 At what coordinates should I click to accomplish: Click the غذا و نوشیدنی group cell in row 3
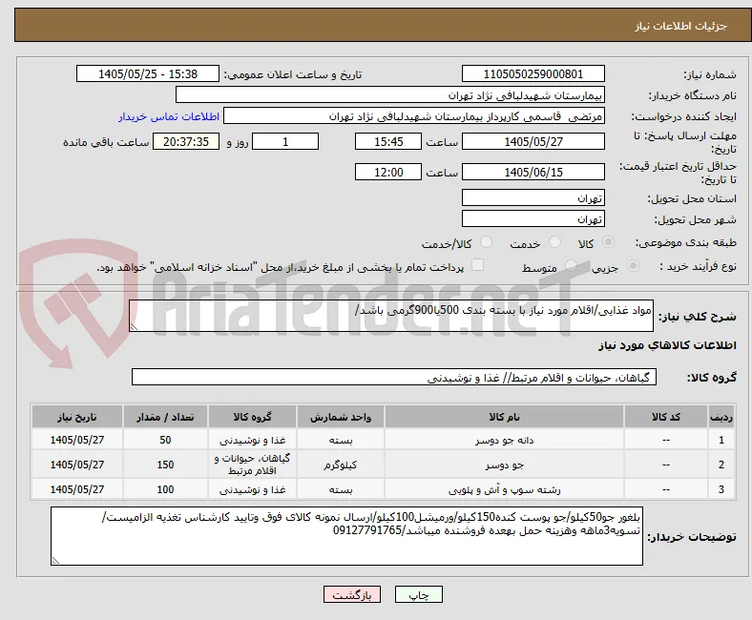click(x=252, y=489)
